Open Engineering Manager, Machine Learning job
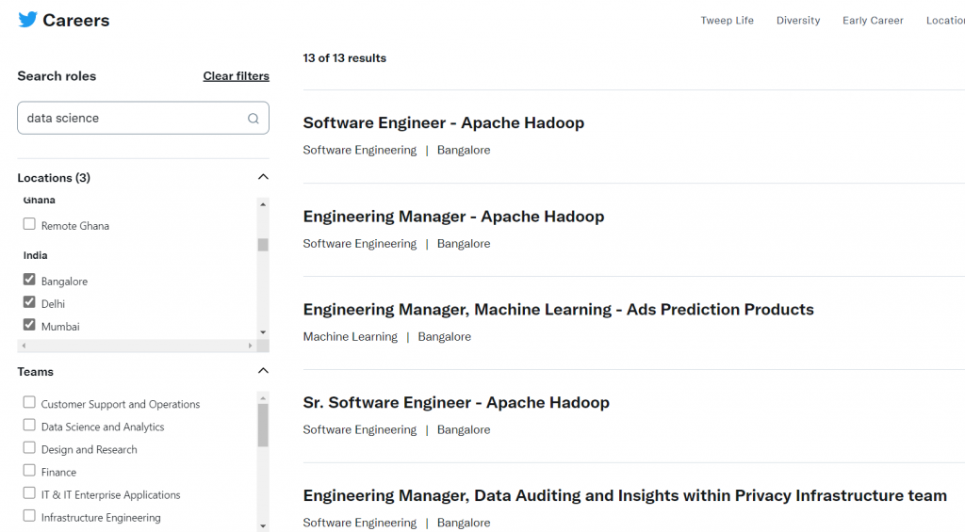This screenshot has height=532, width=965. coord(558,310)
